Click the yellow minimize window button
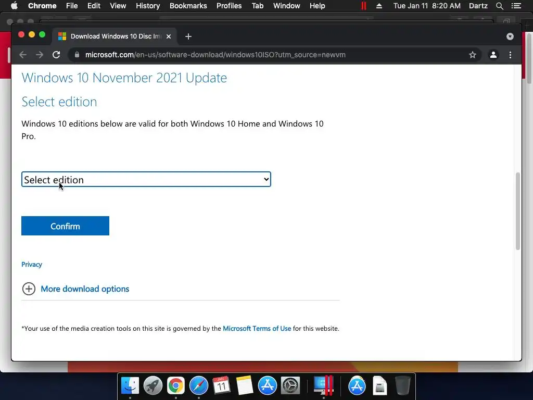 pyautogui.click(x=32, y=34)
